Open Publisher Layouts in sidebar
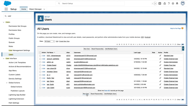The width and height of the screenshot is (189, 106). 18,91
